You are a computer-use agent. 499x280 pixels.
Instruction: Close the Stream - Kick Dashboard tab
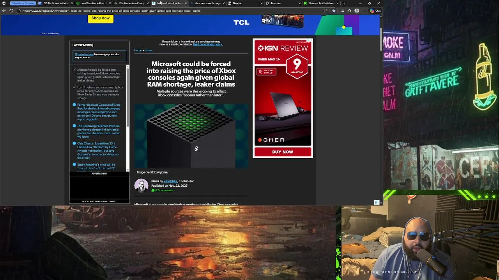tap(338, 3)
